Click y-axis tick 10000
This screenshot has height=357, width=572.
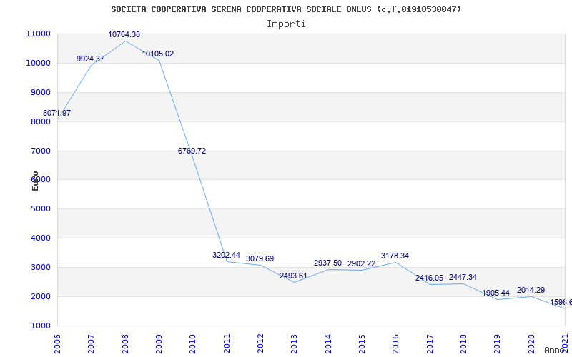(38, 63)
